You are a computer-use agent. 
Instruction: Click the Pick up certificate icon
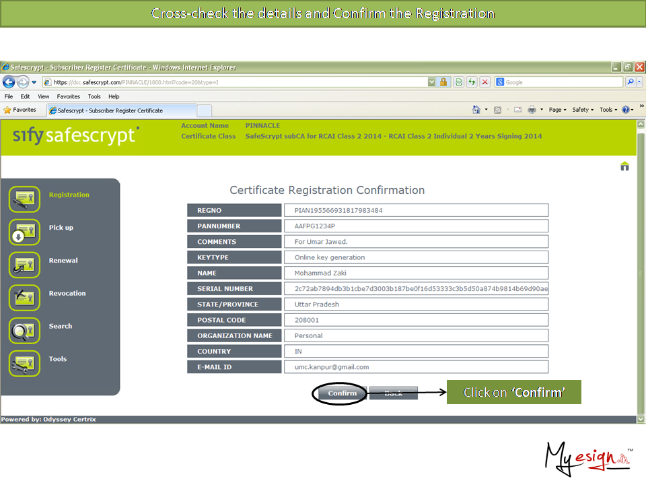point(25,232)
